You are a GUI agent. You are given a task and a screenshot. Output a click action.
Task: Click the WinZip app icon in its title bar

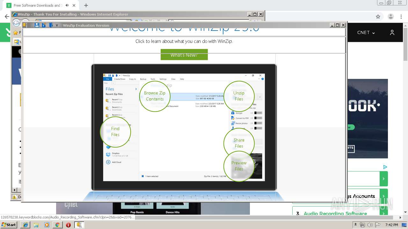(25, 25)
